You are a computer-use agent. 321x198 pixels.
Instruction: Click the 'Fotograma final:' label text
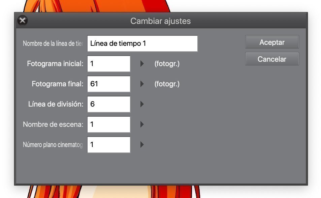(58, 84)
